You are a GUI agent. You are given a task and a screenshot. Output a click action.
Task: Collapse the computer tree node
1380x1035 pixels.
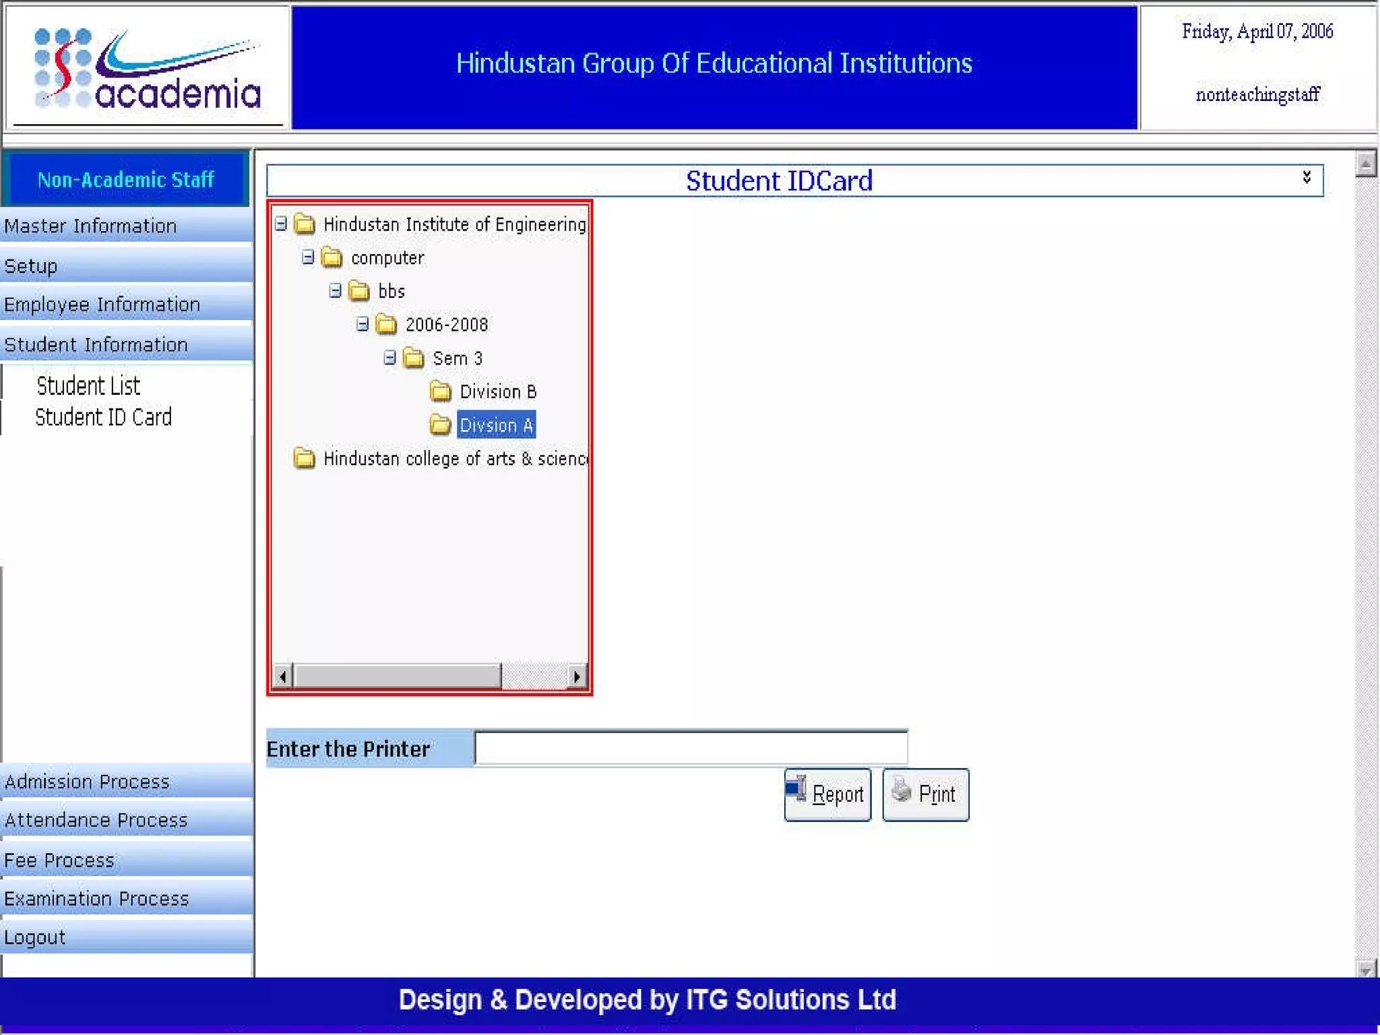(308, 257)
